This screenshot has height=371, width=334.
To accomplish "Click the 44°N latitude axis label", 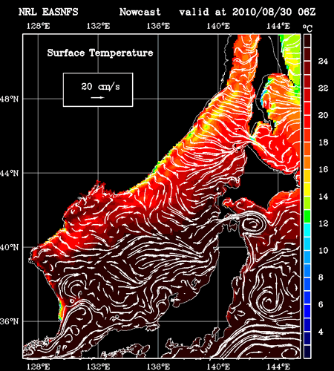I will [9, 173].
